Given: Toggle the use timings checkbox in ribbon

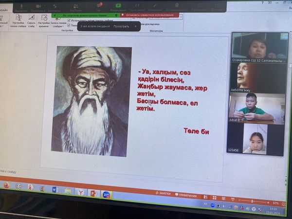Looking at the screenshot, I should point(69,21).
